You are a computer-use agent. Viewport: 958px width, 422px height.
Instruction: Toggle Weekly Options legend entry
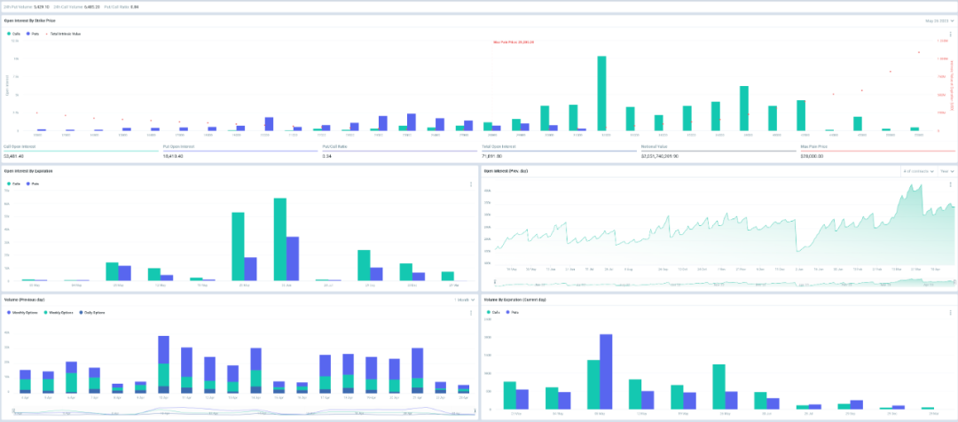58,312
